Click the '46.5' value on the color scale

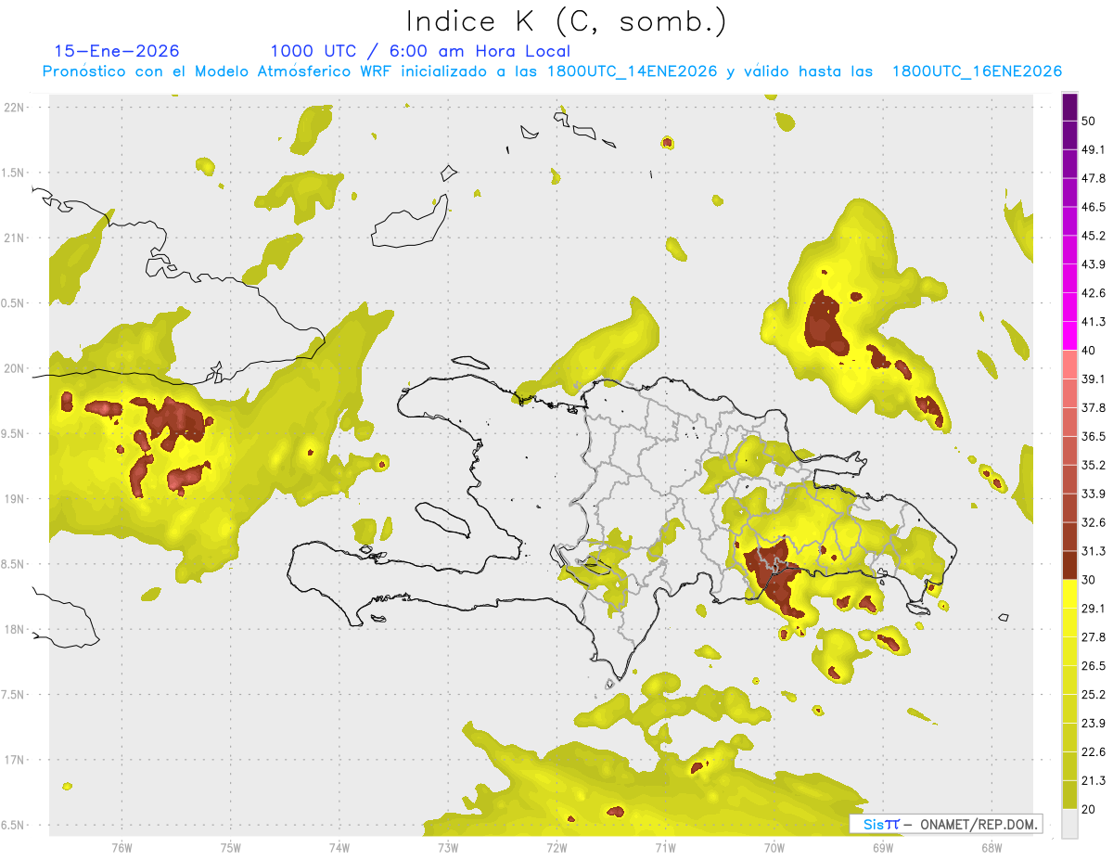(1094, 207)
